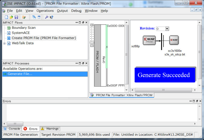Viewport: 204px width, 140px height.
Task: Click the PROM view zoom slider handle
Action: 92,42
